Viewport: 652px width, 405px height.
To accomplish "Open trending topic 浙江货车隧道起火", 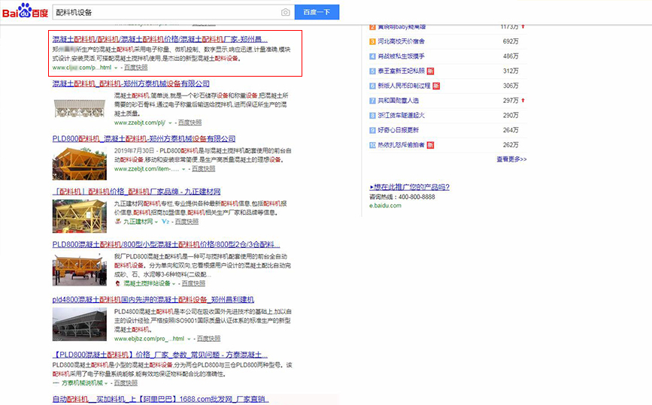I will (x=401, y=116).
